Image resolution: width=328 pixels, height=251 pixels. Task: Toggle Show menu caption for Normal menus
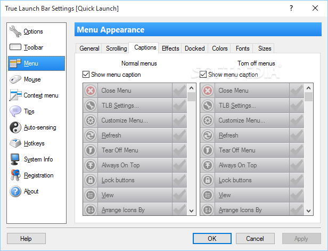[x=86, y=74]
